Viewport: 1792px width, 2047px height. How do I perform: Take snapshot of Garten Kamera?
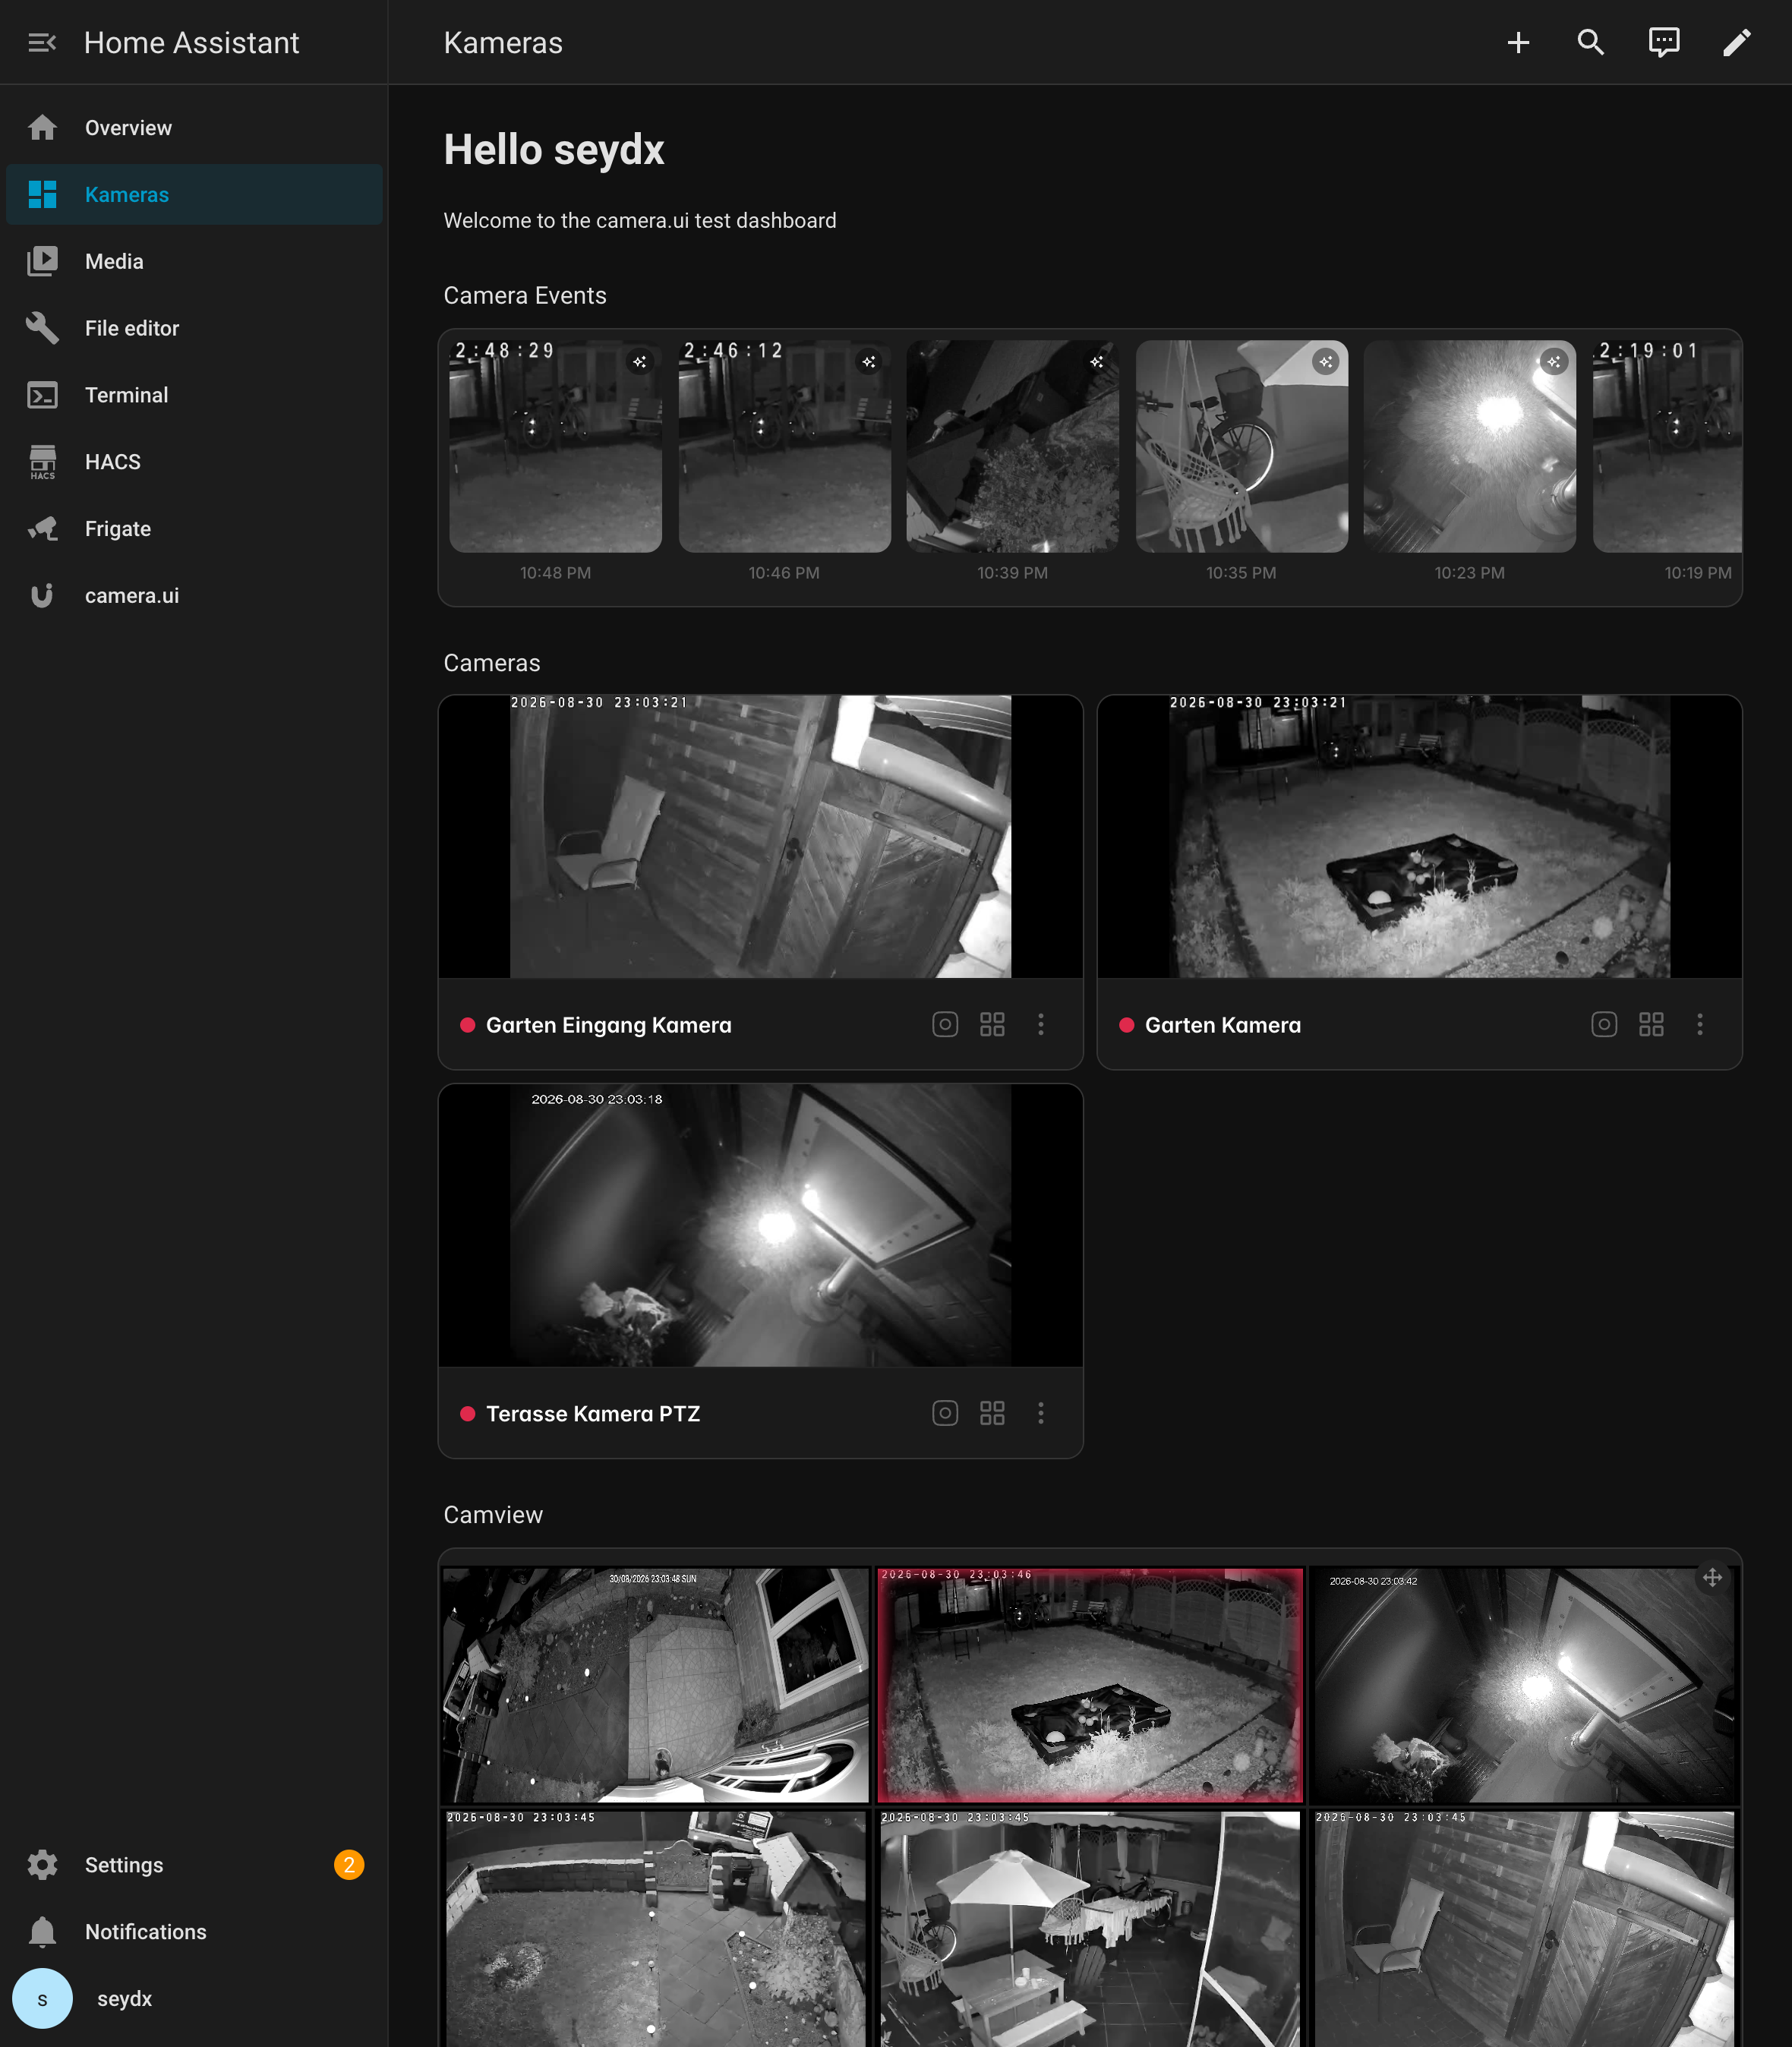point(1604,1025)
